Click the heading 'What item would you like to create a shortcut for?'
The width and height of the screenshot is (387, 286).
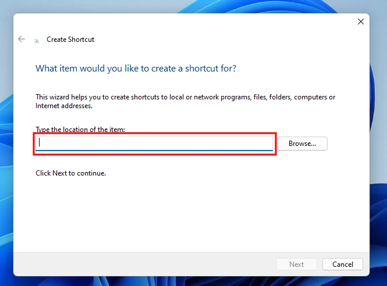(x=136, y=68)
